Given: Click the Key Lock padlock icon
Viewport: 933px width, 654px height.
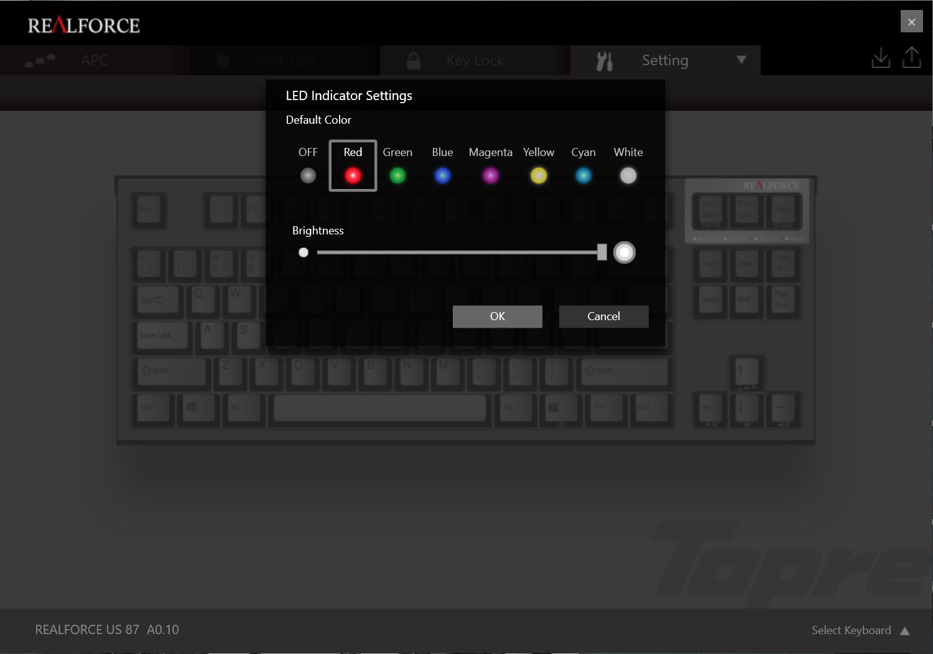Looking at the screenshot, I should pyautogui.click(x=413, y=60).
